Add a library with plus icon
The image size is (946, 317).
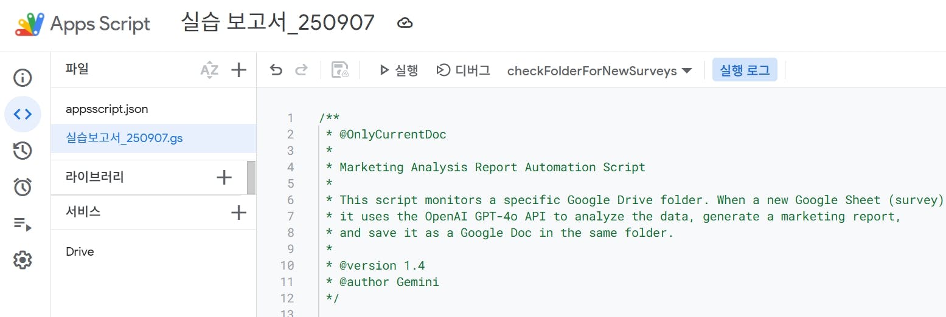point(224,177)
